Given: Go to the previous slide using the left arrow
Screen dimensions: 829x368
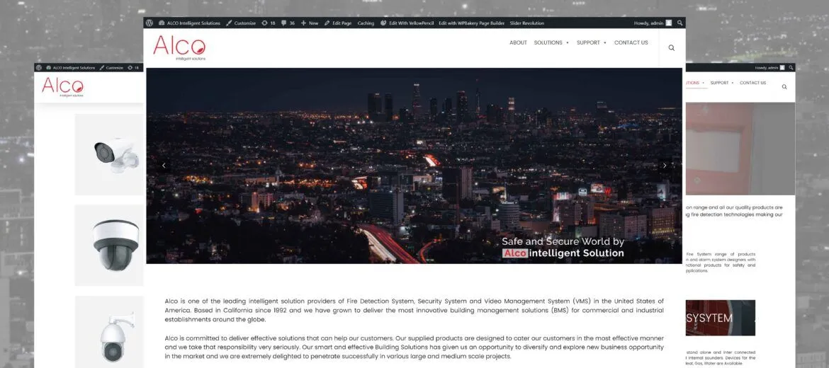Looking at the screenshot, I should pos(164,166).
